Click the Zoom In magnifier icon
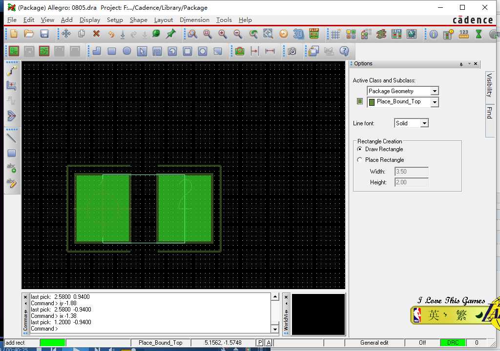Image resolution: width=500 pixels, height=351 pixels. pyautogui.click(x=223, y=34)
